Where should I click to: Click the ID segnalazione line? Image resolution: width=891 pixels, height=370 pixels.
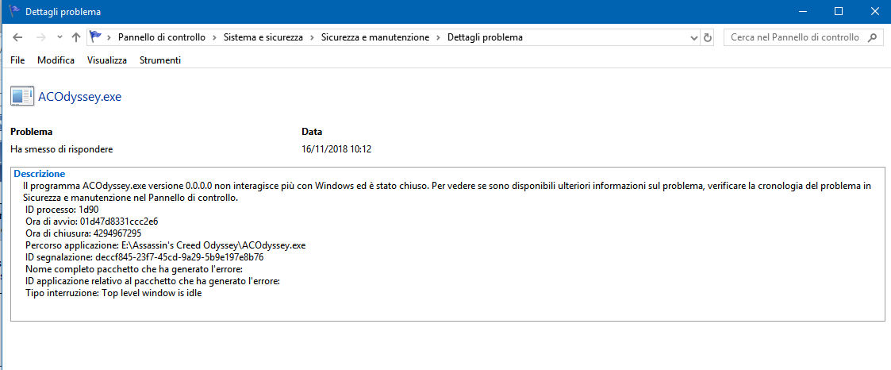coord(144,257)
